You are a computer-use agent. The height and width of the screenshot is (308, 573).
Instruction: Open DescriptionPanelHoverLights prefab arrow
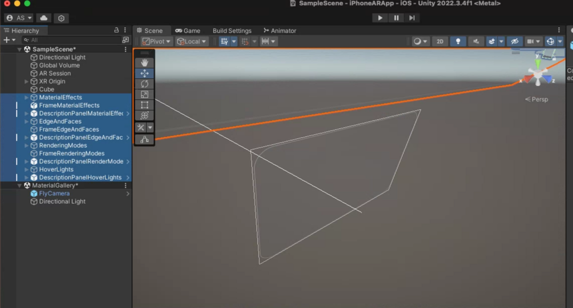click(x=128, y=177)
